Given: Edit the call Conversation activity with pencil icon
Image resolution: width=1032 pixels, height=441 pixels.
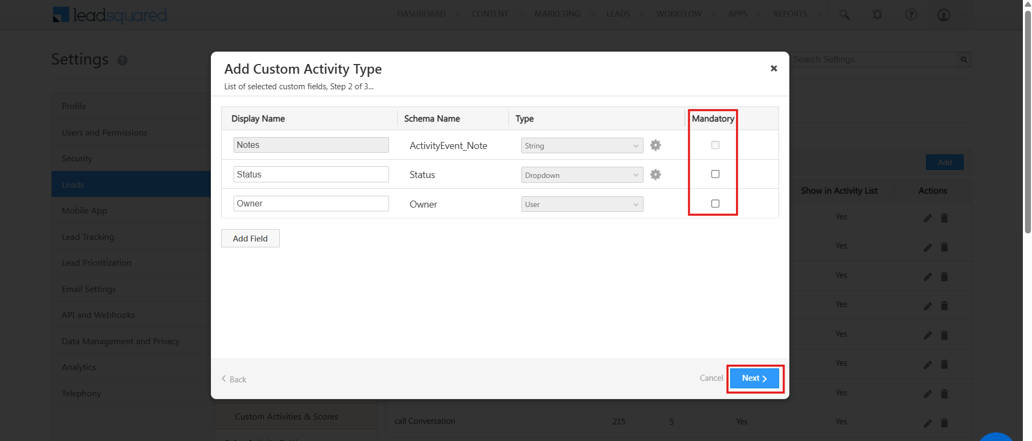Looking at the screenshot, I should 928,423.
